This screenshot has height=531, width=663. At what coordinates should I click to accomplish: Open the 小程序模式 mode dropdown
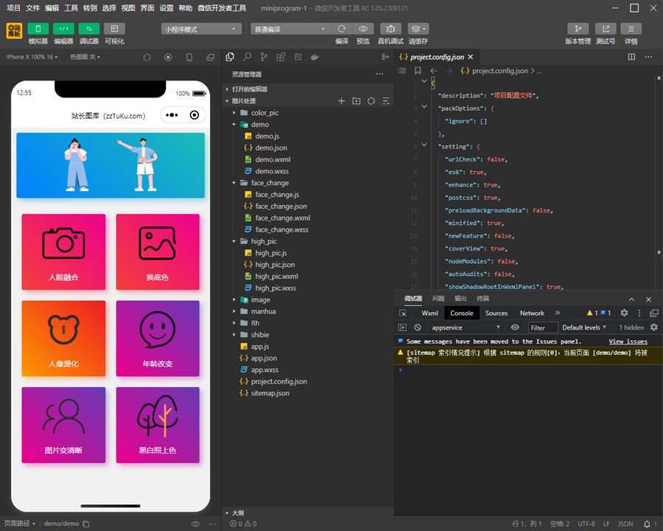click(x=201, y=29)
